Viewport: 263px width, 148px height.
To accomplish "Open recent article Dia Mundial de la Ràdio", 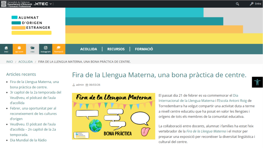I will click(x=28, y=140).
